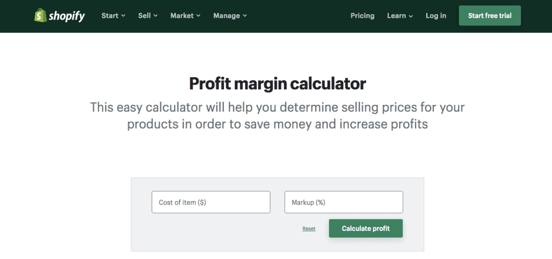The height and width of the screenshot is (259, 552).
Task: Focus the Cost of item input field
Action: [211, 202]
